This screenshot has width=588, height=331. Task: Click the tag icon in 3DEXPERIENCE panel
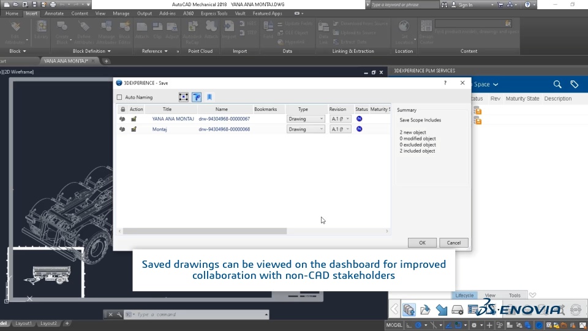coord(574,85)
